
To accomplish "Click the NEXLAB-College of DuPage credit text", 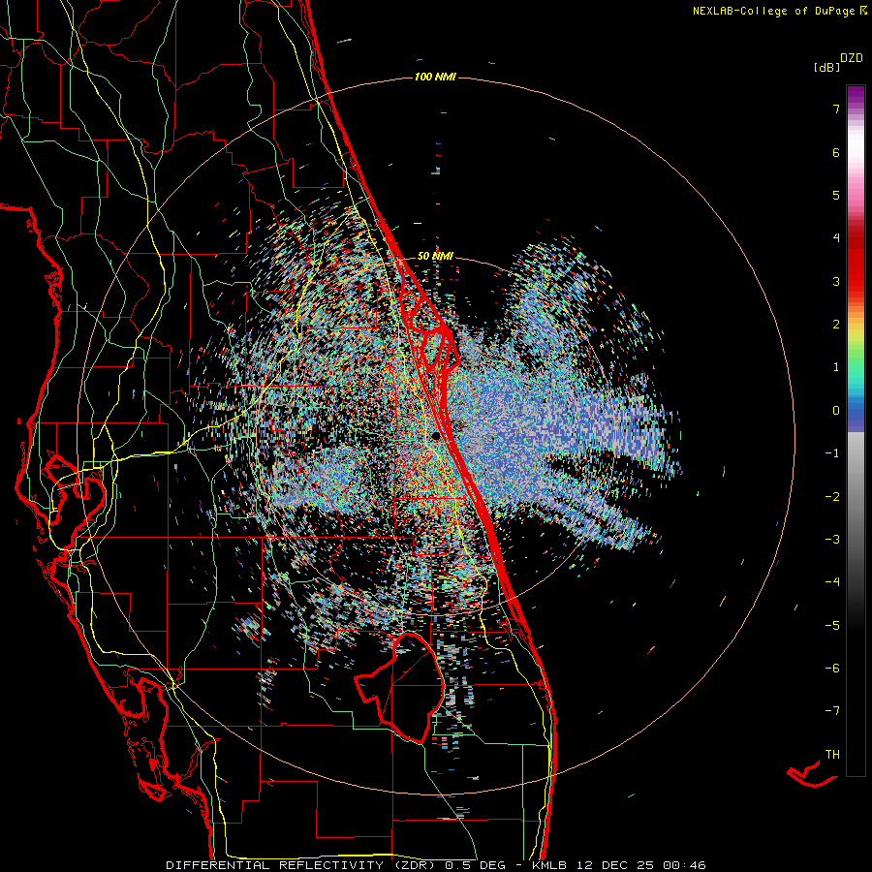I will pos(773,11).
